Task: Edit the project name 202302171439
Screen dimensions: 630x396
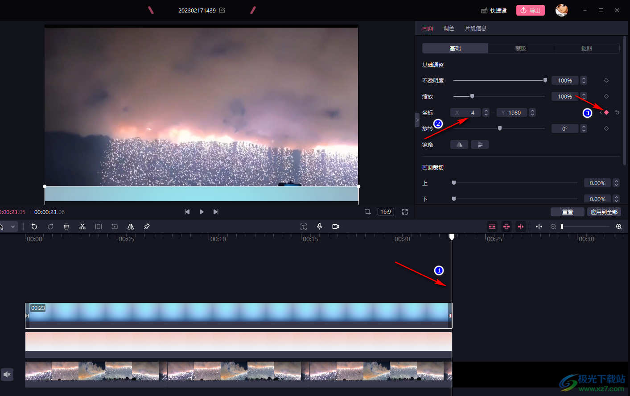Action: (x=222, y=10)
